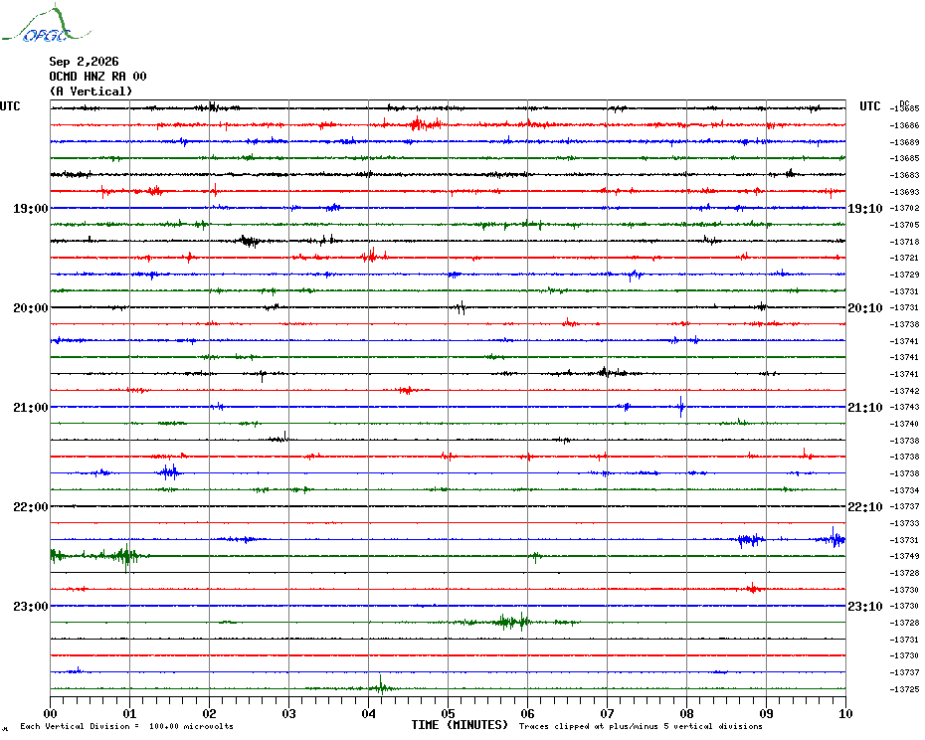Image resolution: width=925 pixels, height=740 pixels.
Task: Click the OFGC logo
Action: pyautogui.click(x=47, y=24)
